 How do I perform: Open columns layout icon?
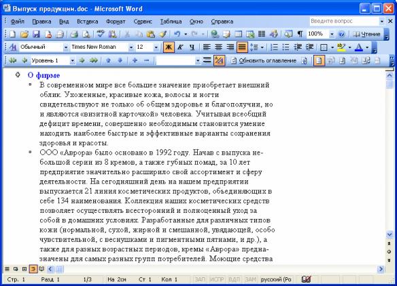tap(262, 34)
